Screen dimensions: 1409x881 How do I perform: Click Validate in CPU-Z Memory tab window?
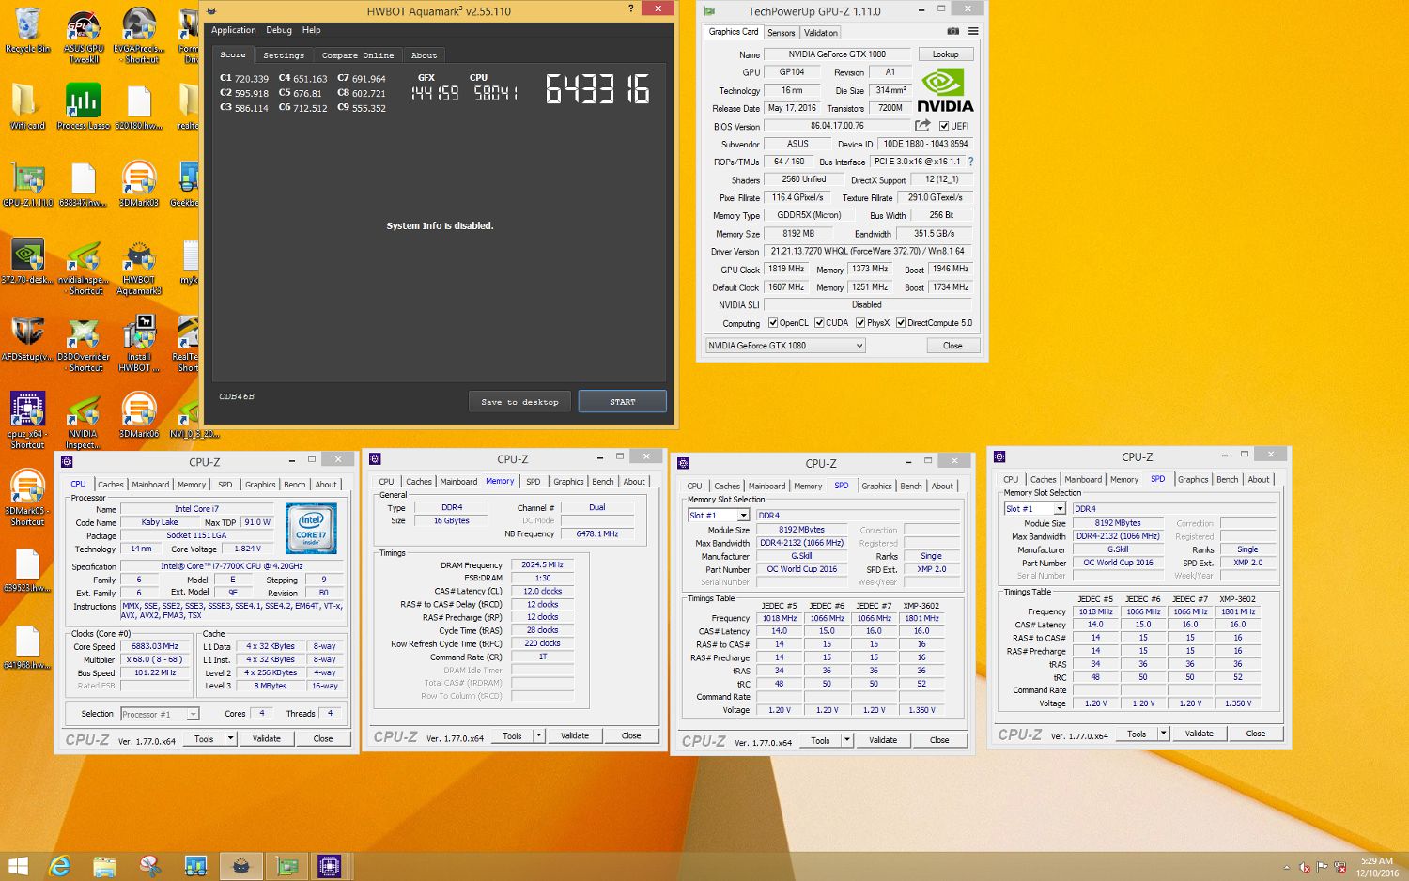coord(575,735)
